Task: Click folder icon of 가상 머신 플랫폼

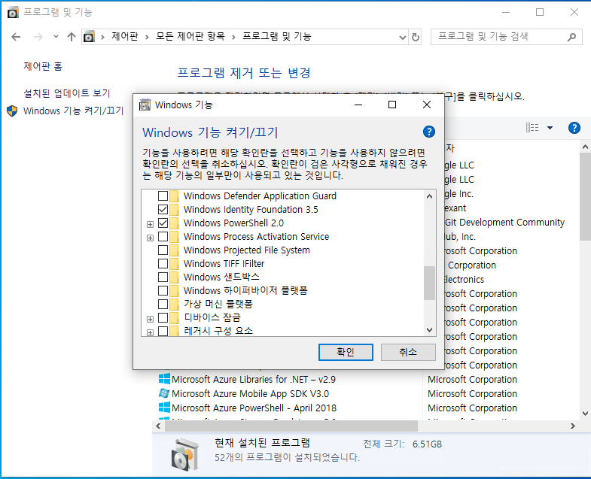Action: [x=174, y=304]
